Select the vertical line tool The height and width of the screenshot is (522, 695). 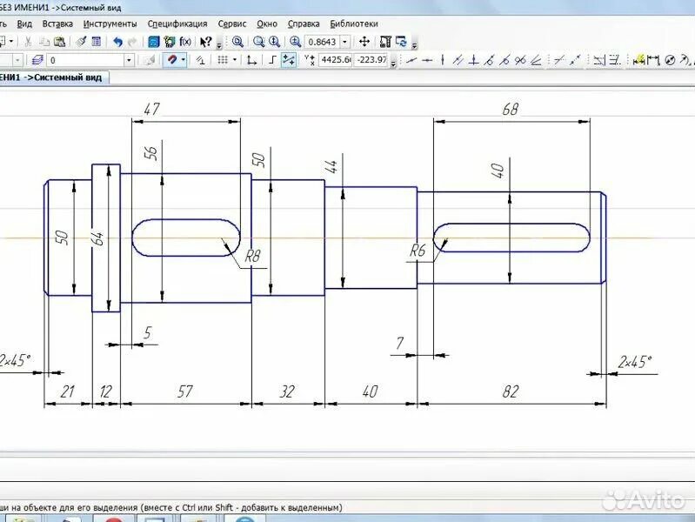tap(443, 60)
